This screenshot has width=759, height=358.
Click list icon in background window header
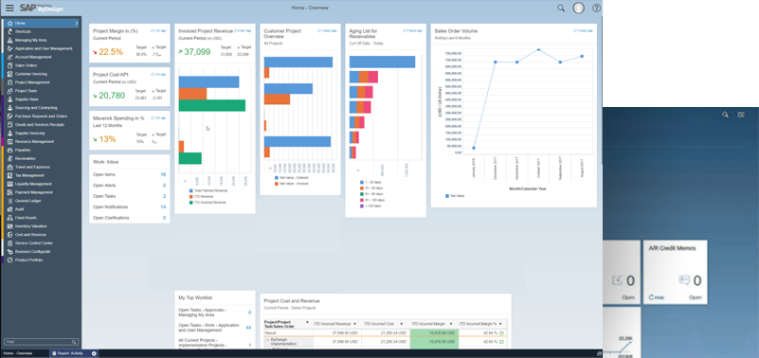(x=741, y=115)
